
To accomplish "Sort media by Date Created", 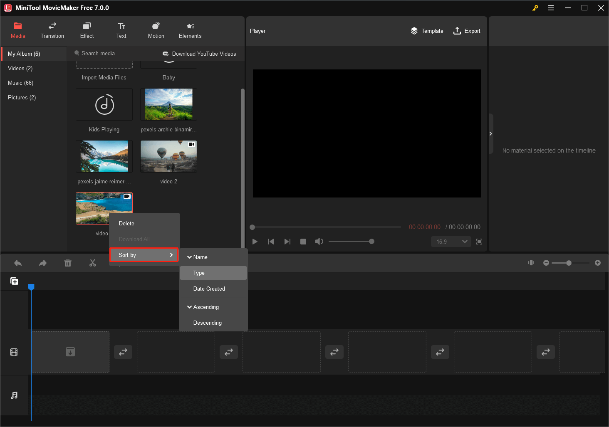I will click(x=213, y=289).
